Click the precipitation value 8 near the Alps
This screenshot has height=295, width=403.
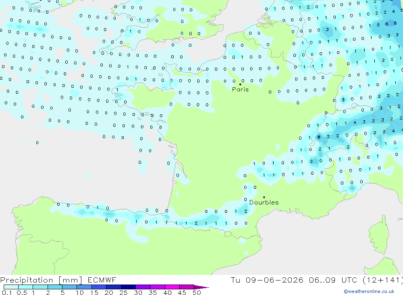pos(319,137)
